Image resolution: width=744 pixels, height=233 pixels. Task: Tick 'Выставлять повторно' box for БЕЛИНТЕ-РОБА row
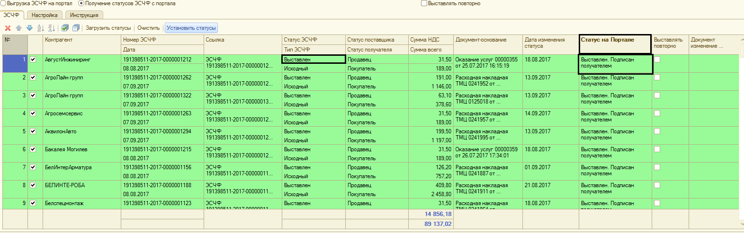click(x=657, y=185)
